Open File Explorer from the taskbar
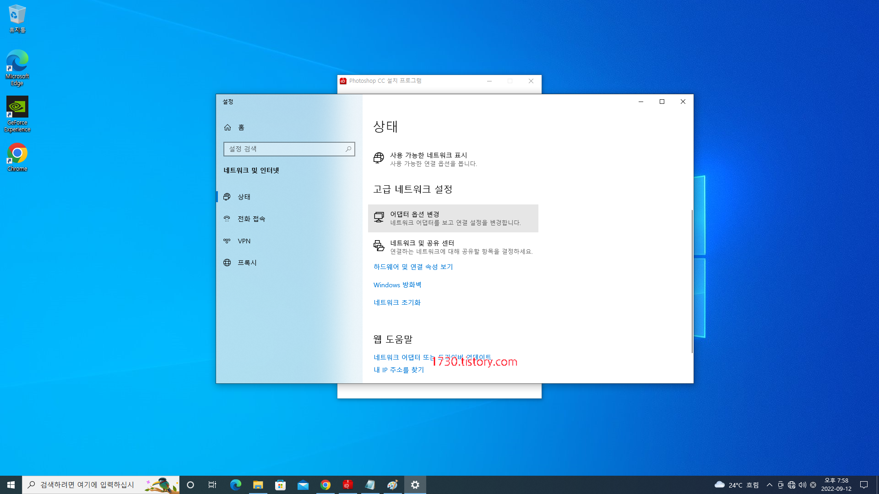Screen dimensions: 879x494 point(258,485)
